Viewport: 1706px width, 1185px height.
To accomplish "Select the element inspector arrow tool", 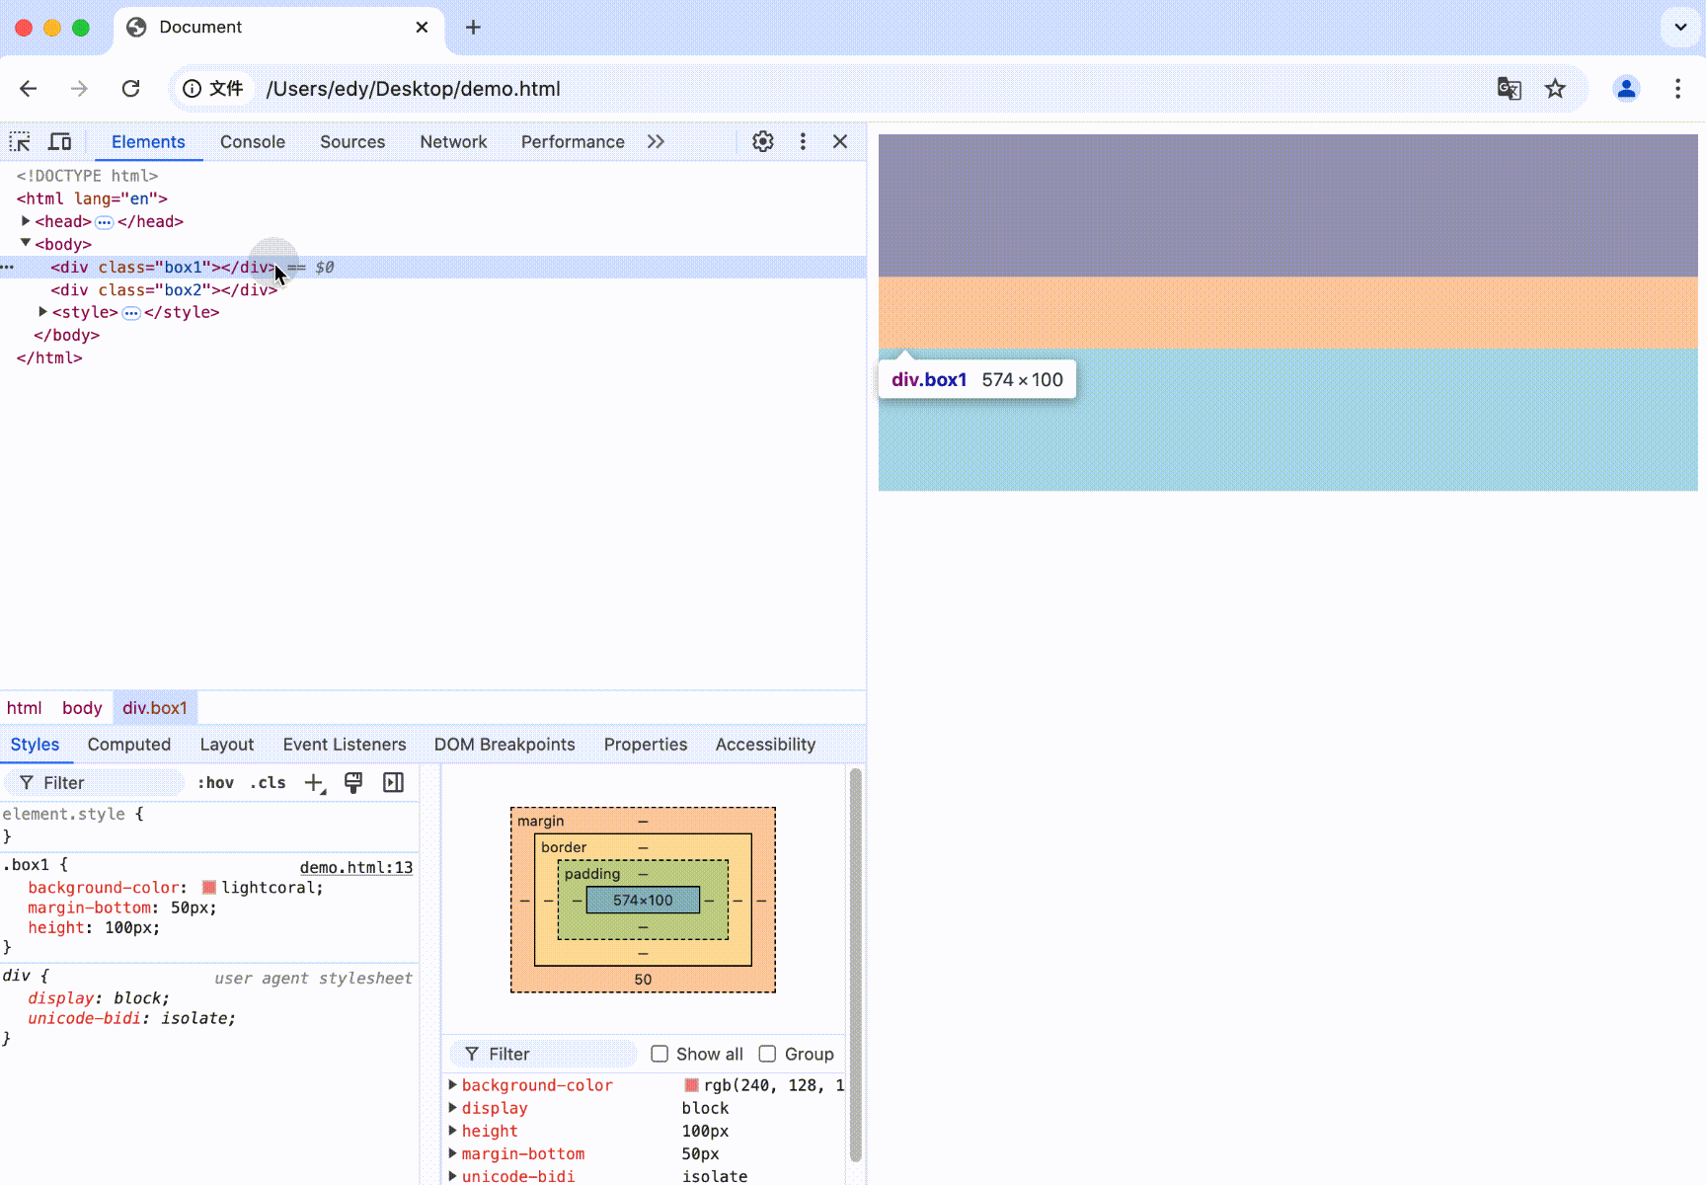I will tap(20, 141).
